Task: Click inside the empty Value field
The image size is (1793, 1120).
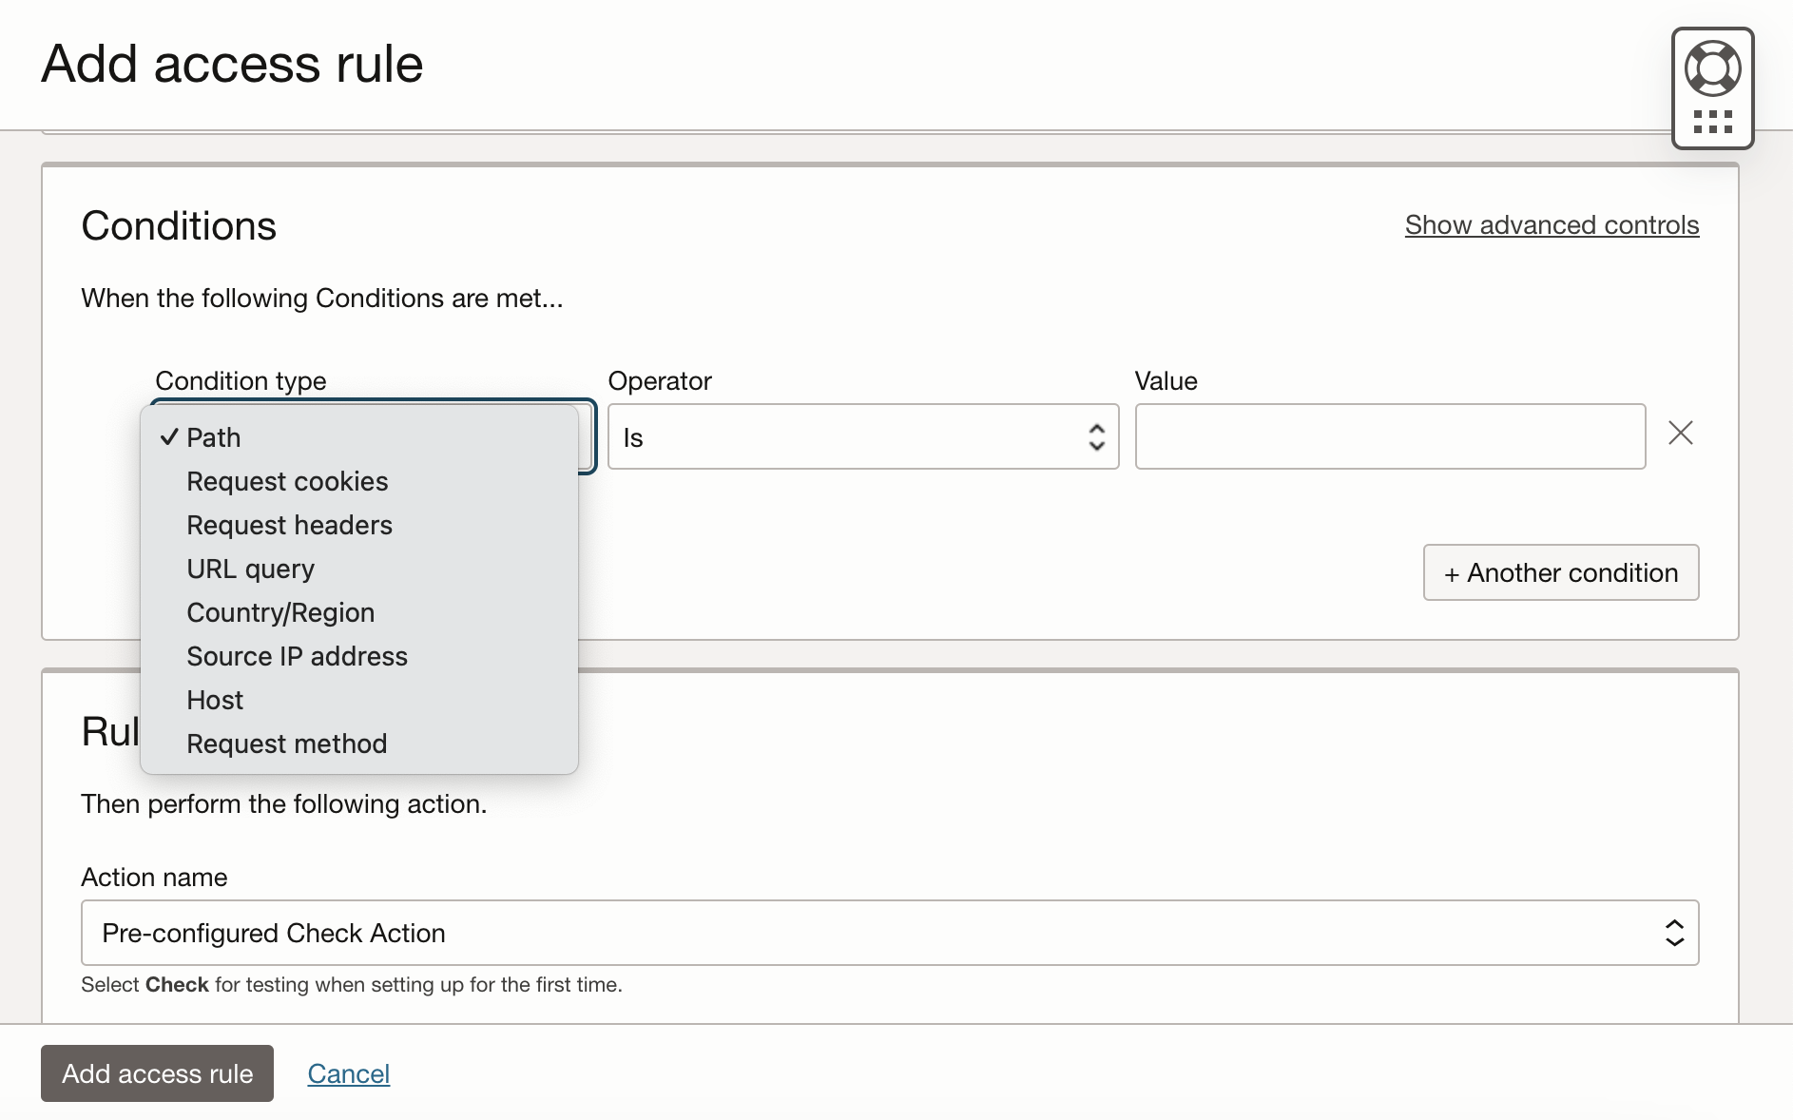Action: click(x=1389, y=436)
